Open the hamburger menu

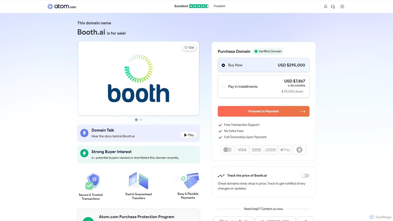342,6
